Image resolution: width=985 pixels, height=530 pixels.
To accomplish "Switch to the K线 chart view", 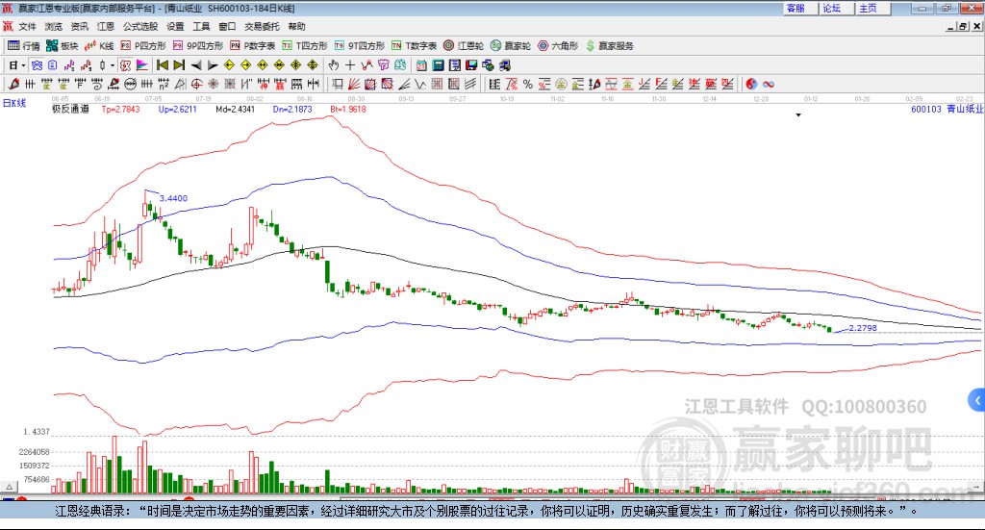I will (x=99, y=46).
